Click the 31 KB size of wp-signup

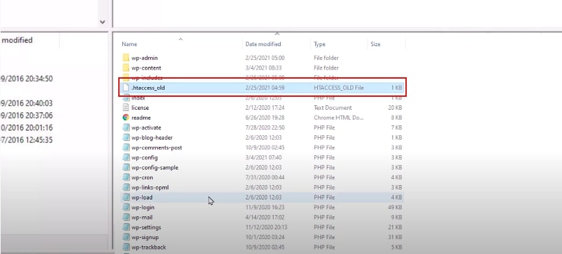(x=396, y=237)
